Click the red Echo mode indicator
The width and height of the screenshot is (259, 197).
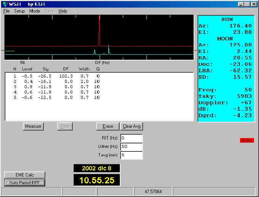[x=247, y=140]
